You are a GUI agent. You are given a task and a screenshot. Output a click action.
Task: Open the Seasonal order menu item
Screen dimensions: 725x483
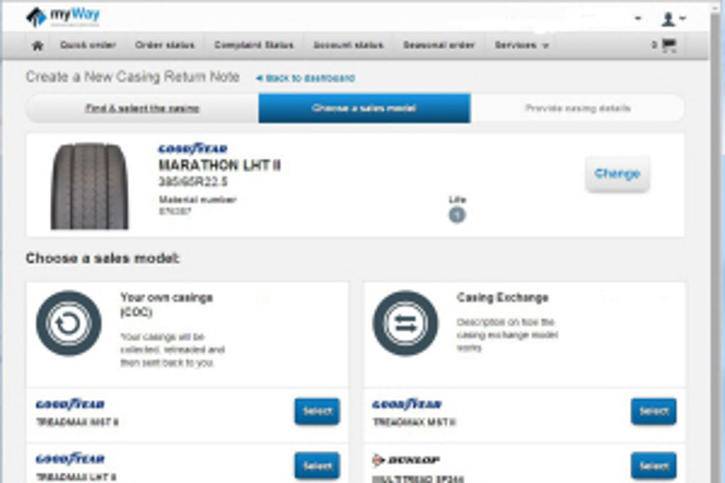(438, 45)
